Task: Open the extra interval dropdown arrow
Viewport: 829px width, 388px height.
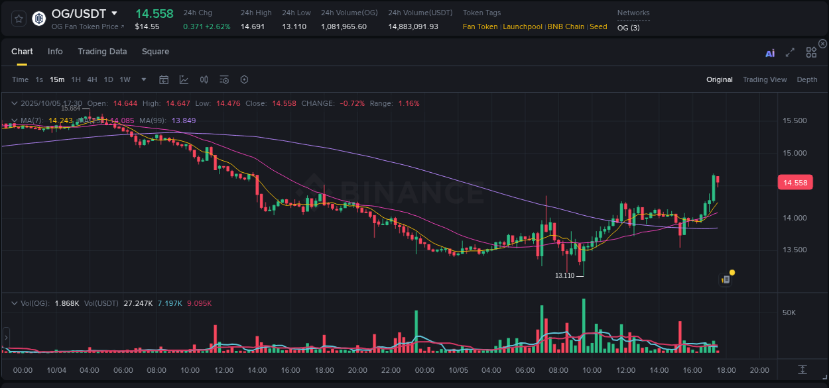Action: point(143,79)
